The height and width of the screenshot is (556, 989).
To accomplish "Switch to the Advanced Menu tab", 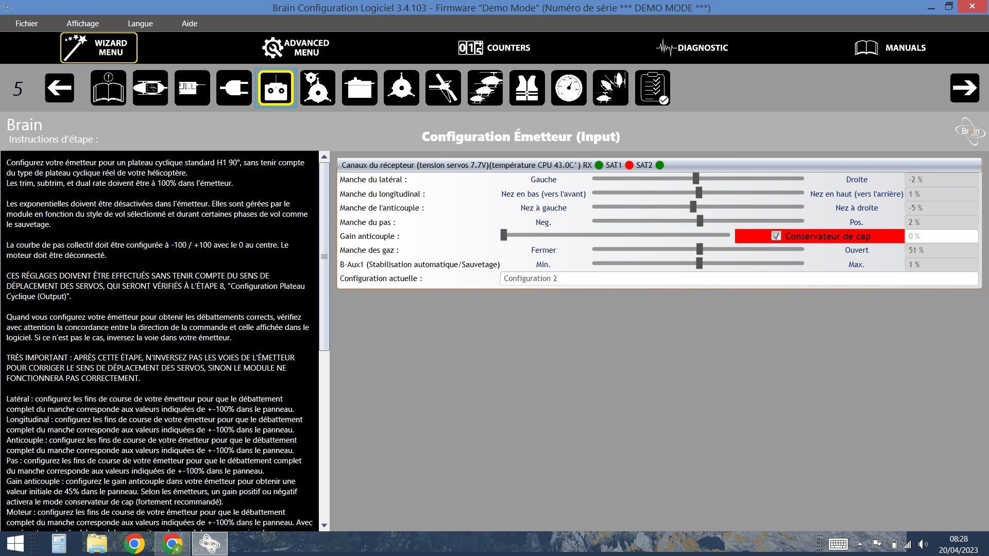I will pyautogui.click(x=296, y=48).
